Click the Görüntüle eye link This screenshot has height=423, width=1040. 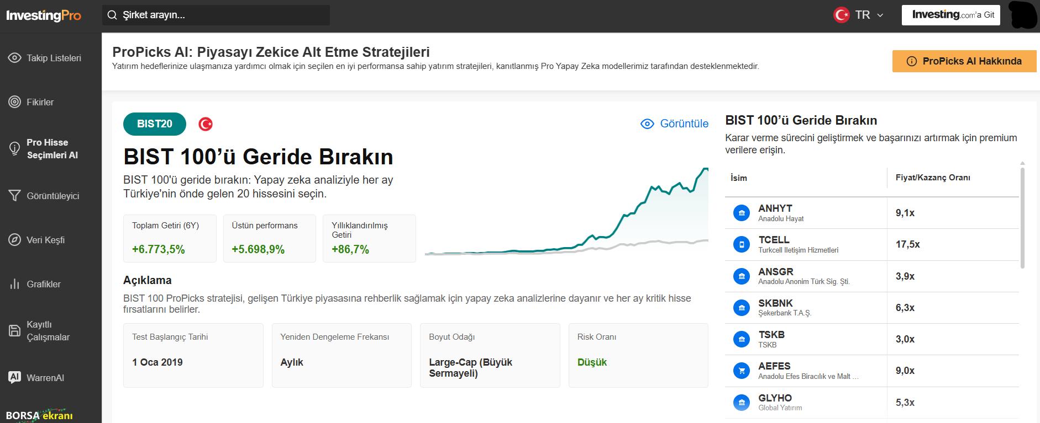pos(674,124)
